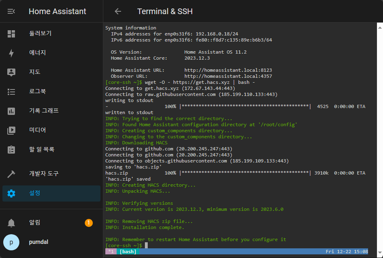Open 지도 map person icon
This screenshot has width=383, height=258.
point(11,72)
